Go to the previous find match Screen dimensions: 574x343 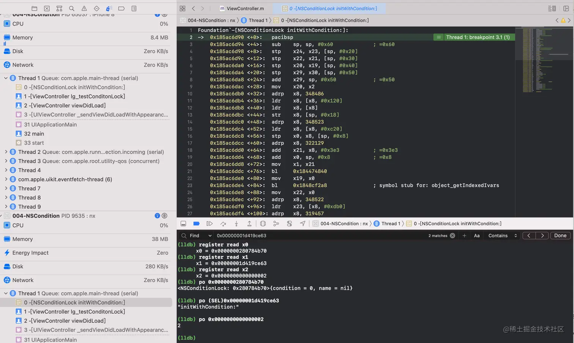(529, 236)
